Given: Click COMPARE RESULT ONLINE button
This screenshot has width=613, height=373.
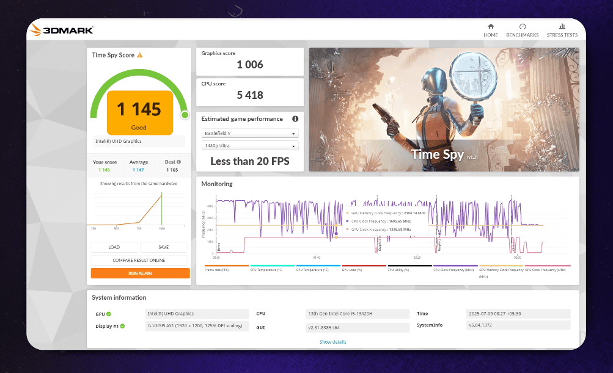Looking at the screenshot, I should tap(139, 260).
